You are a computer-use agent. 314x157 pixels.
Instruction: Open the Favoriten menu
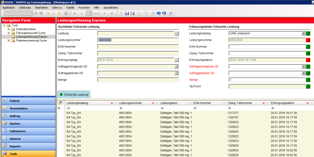(84, 7)
